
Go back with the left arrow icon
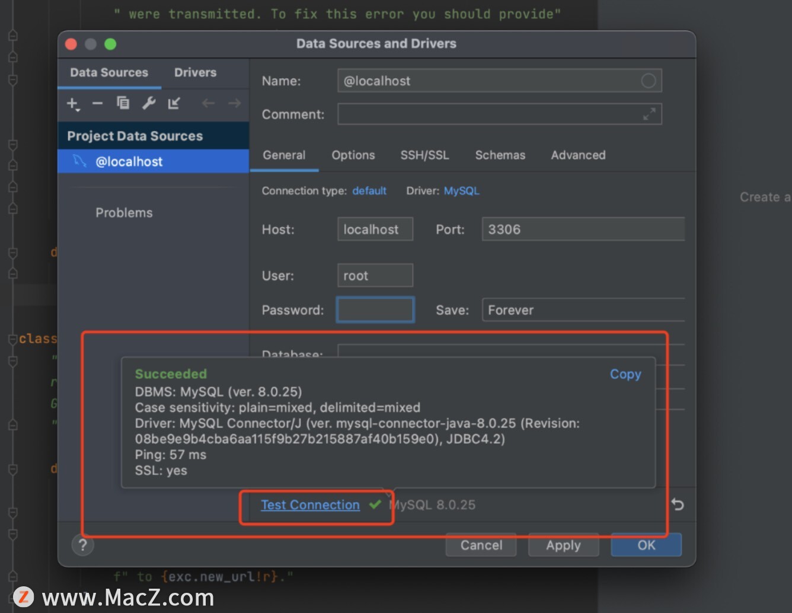(x=207, y=103)
